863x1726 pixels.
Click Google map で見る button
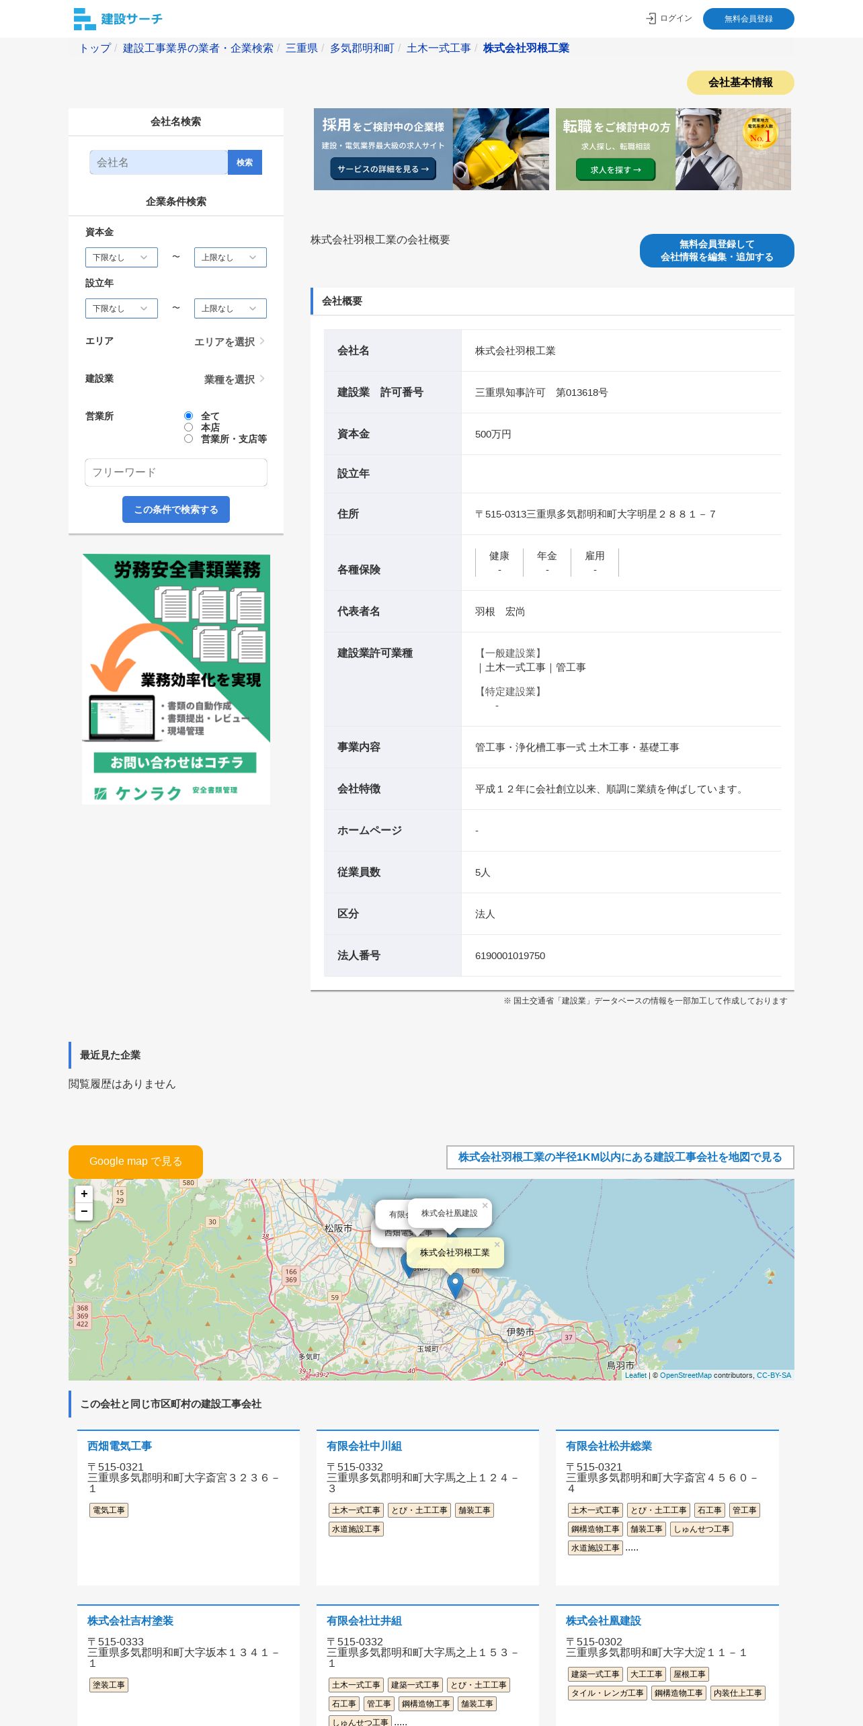point(136,1161)
